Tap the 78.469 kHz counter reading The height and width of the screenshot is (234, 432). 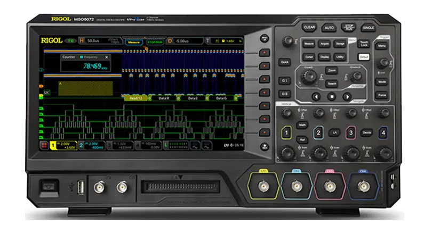coord(95,66)
